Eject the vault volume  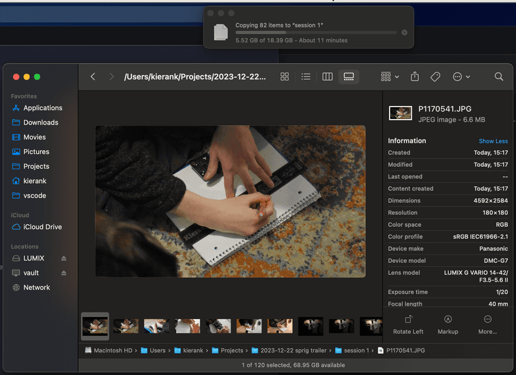coord(64,273)
